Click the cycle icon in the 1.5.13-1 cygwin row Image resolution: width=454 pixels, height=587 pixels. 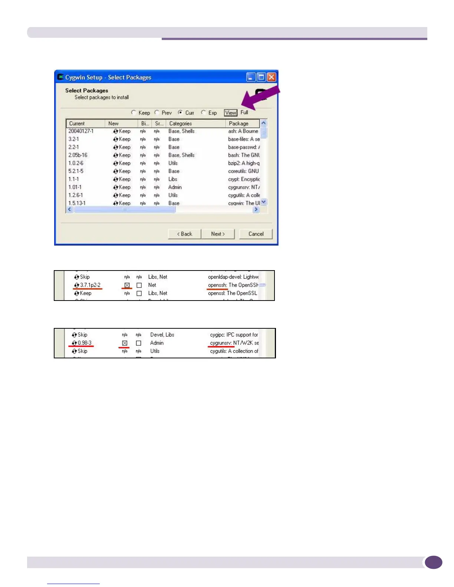click(116, 203)
